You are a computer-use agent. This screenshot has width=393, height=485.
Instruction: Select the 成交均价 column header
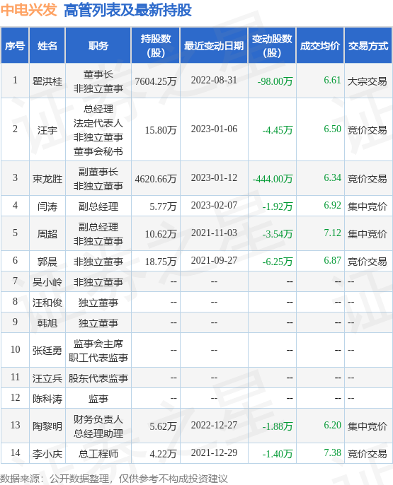click(x=320, y=46)
